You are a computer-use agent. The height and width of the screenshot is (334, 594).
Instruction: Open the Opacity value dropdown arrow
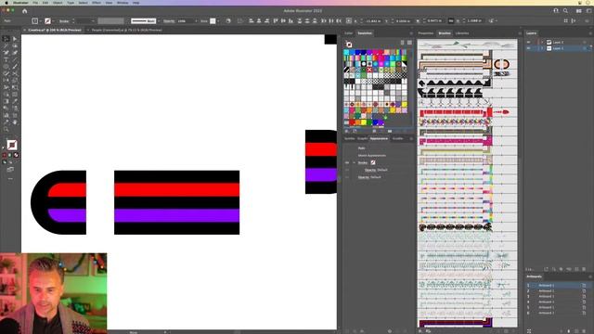pos(196,21)
